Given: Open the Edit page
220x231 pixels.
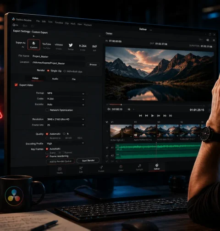Looking at the screenshot, I should (x=81, y=170).
